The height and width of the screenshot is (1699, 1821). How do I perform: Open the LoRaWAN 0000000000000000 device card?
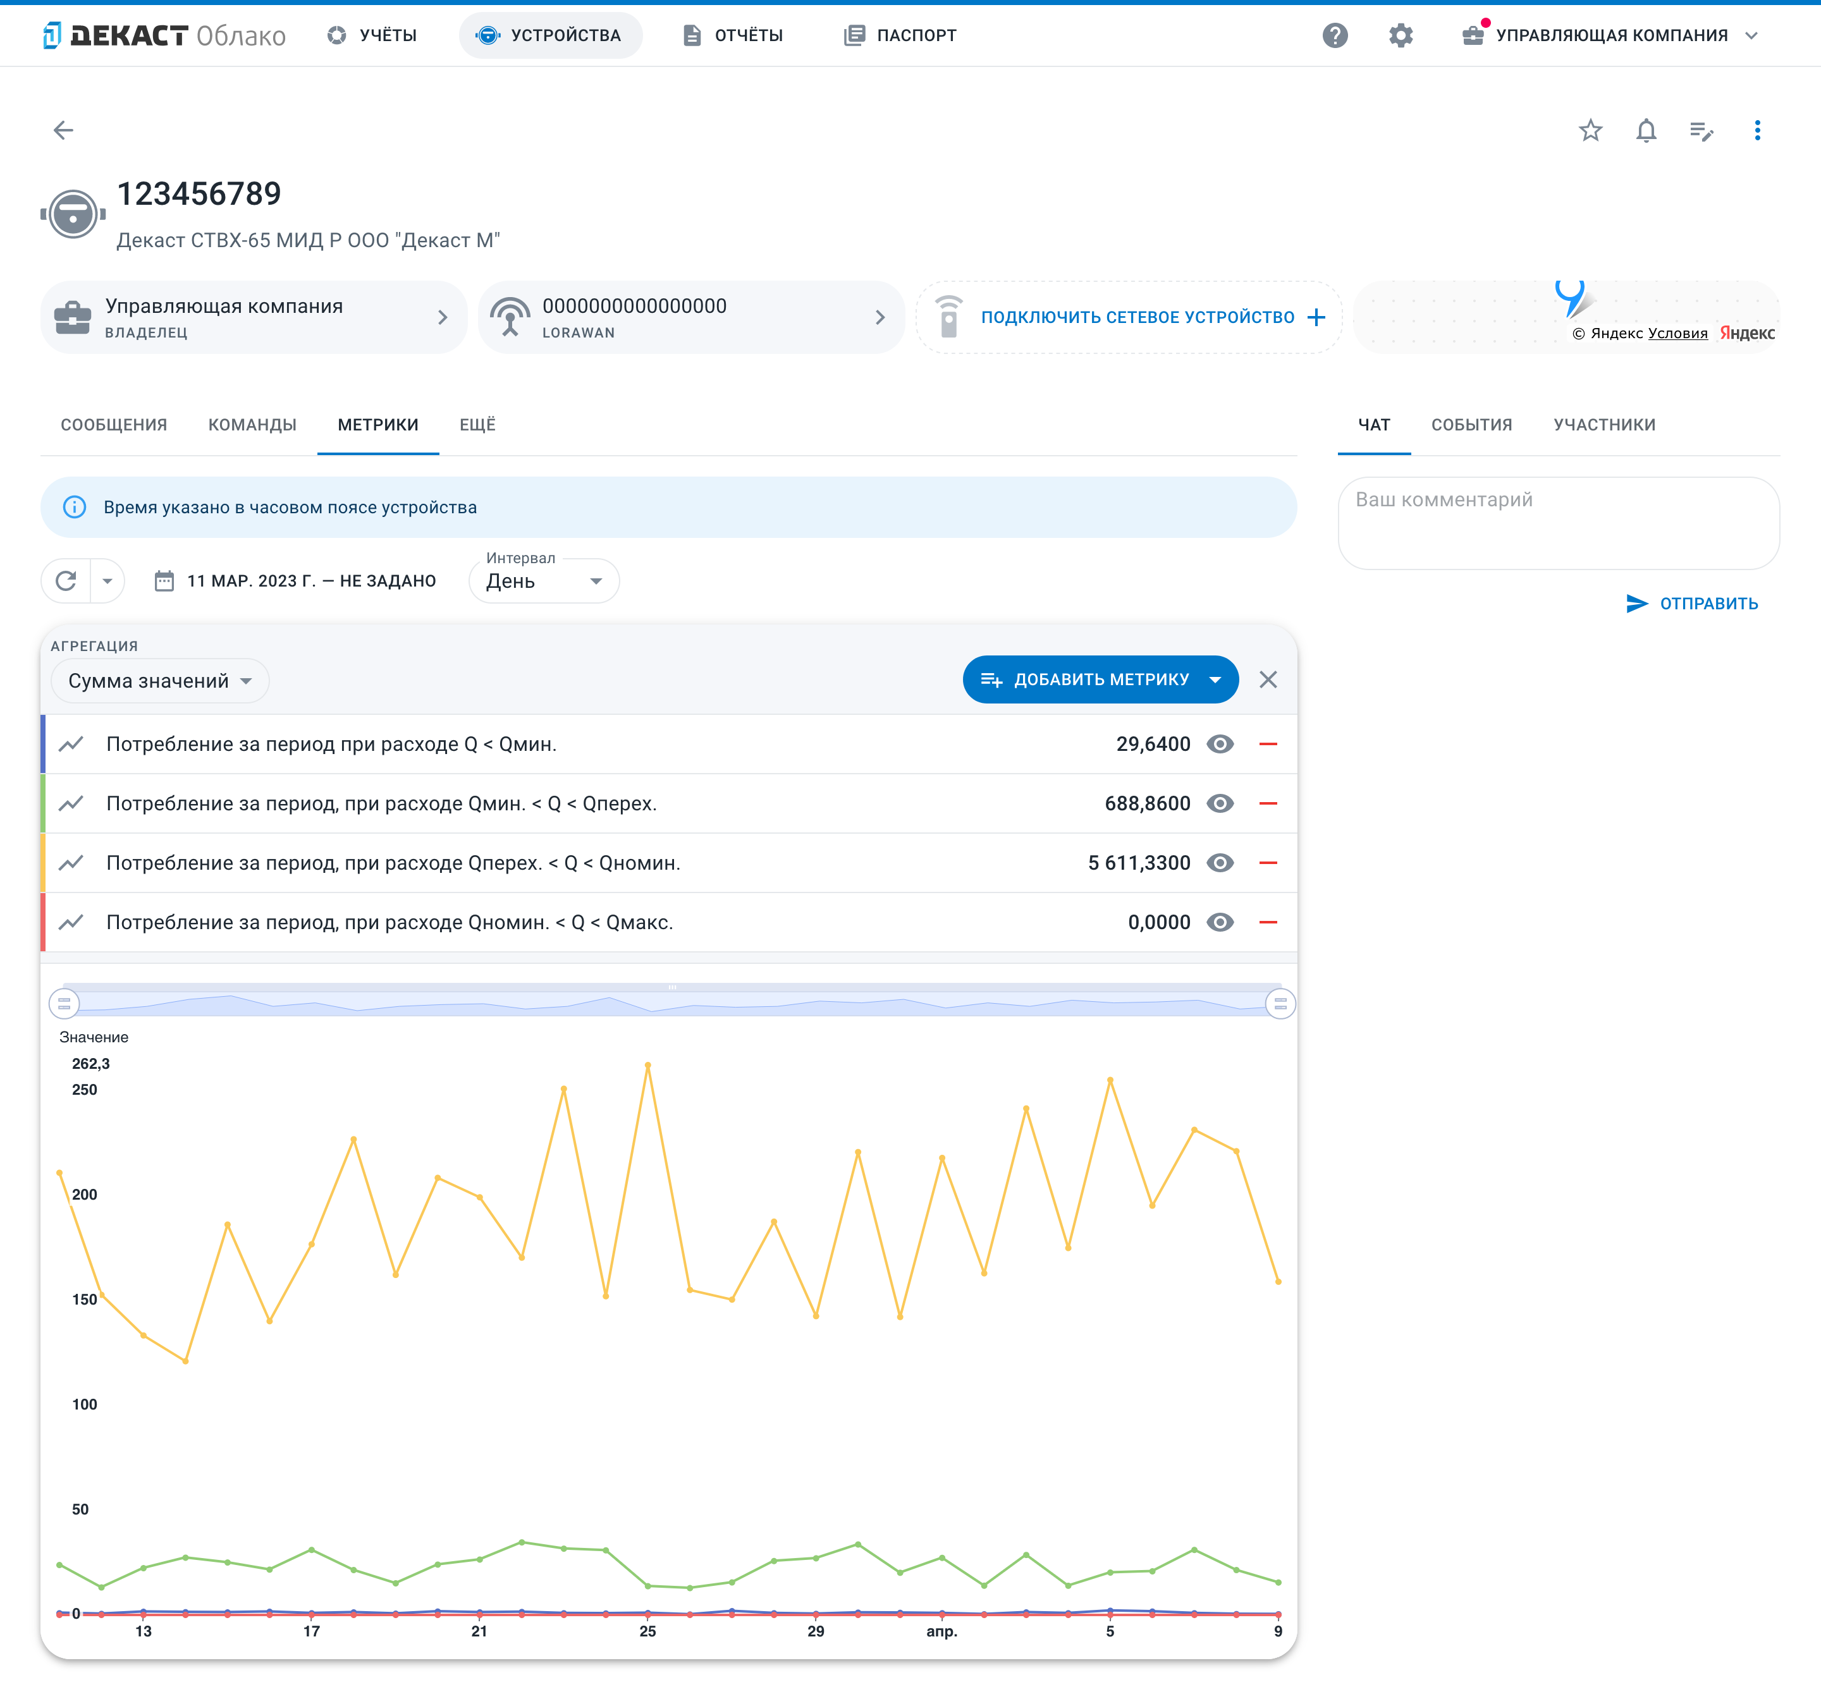pos(690,317)
